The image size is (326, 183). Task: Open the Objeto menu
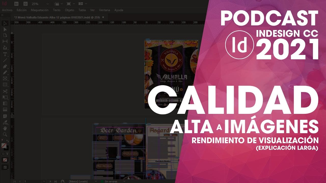(x=69, y=10)
